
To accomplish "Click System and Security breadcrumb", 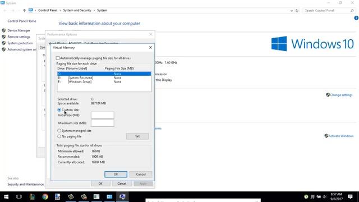I will tap(77, 10).
